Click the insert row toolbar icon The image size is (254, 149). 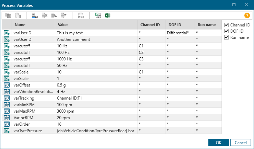click(35, 16)
